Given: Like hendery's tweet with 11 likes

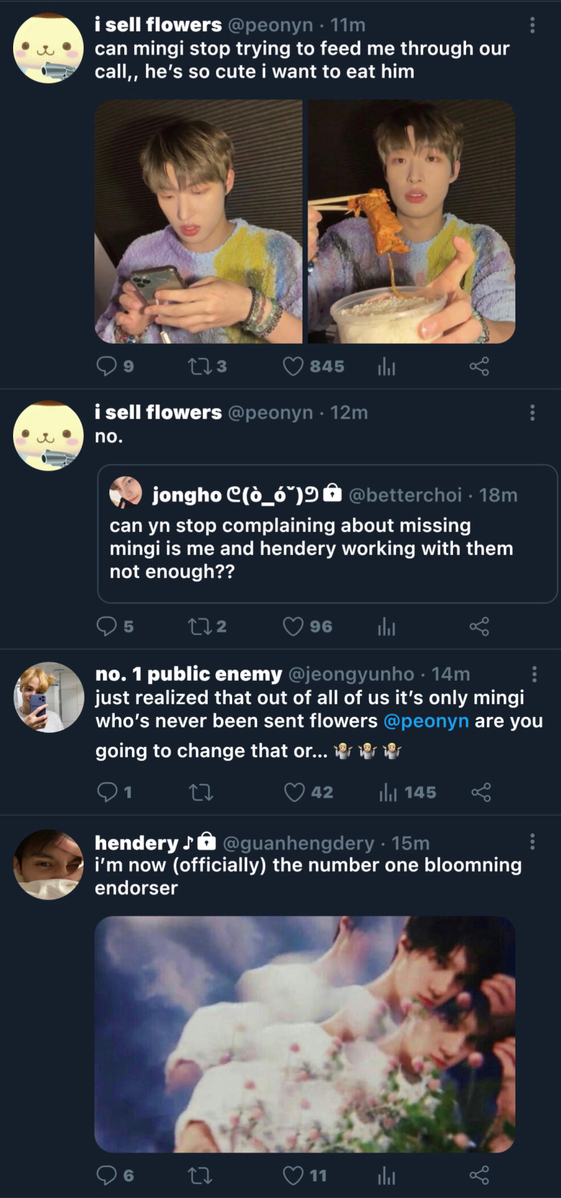Looking at the screenshot, I should pos(293,1176).
